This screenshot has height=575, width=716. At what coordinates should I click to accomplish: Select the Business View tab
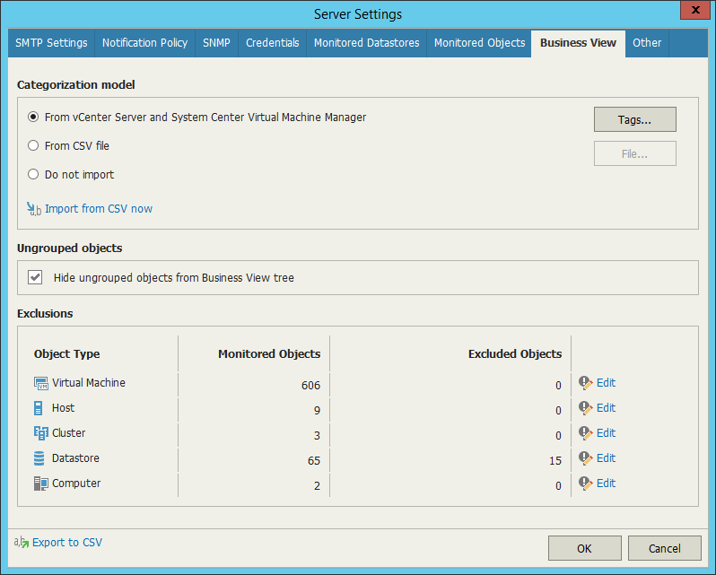tap(578, 43)
